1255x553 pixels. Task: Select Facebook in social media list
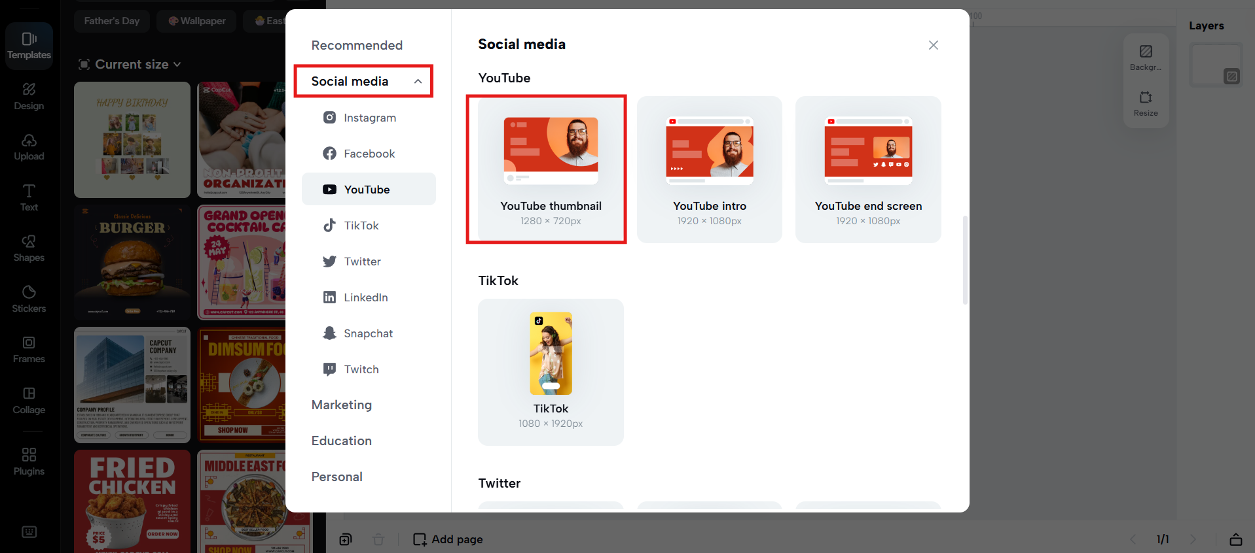[x=369, y=154]
